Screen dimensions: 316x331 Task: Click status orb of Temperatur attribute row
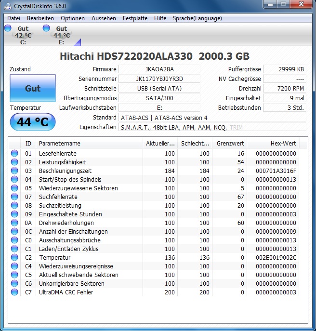click(x=14, y=257)
